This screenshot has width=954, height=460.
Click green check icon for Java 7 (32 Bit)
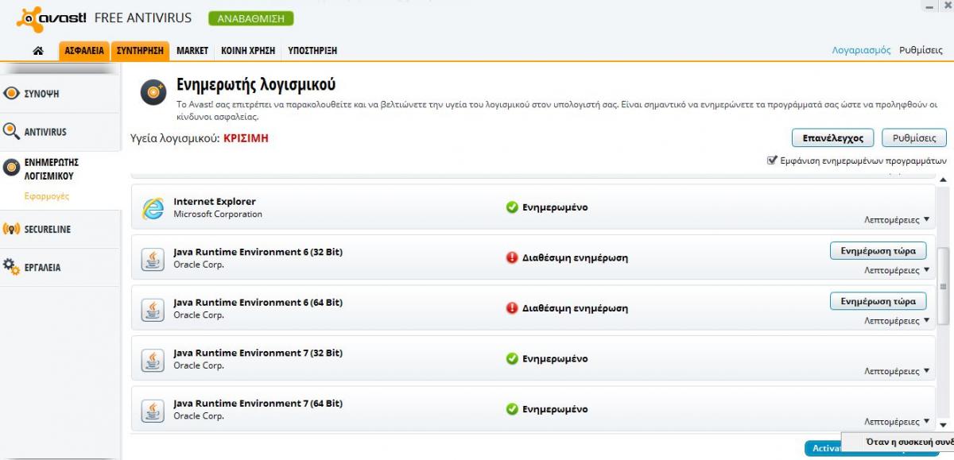pyautogui.click(x=512, y=359)
